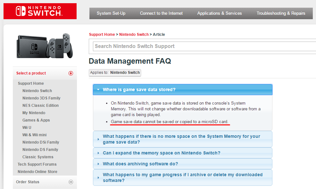Open the Order Status section
Screen dimensions: 316x189
tap(45, 182)
